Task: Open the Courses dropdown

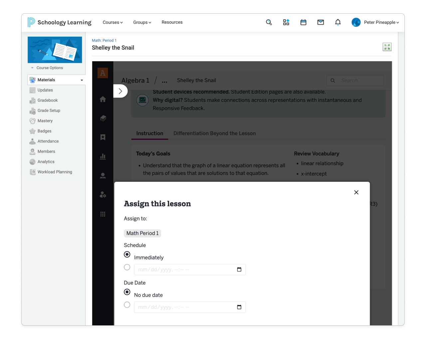Action: 112,22
